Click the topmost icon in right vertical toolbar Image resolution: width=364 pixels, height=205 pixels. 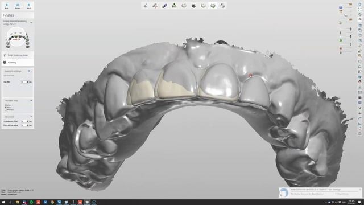(x=360, y=4)
